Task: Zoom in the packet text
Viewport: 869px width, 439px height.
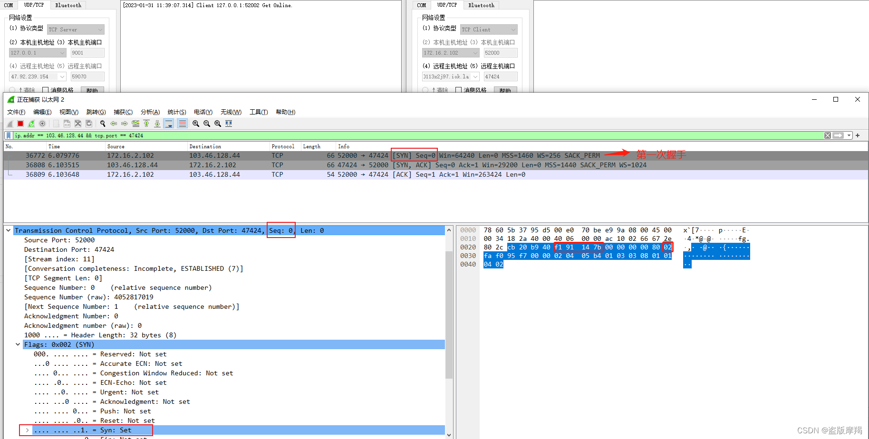Action: click(196, 124)
